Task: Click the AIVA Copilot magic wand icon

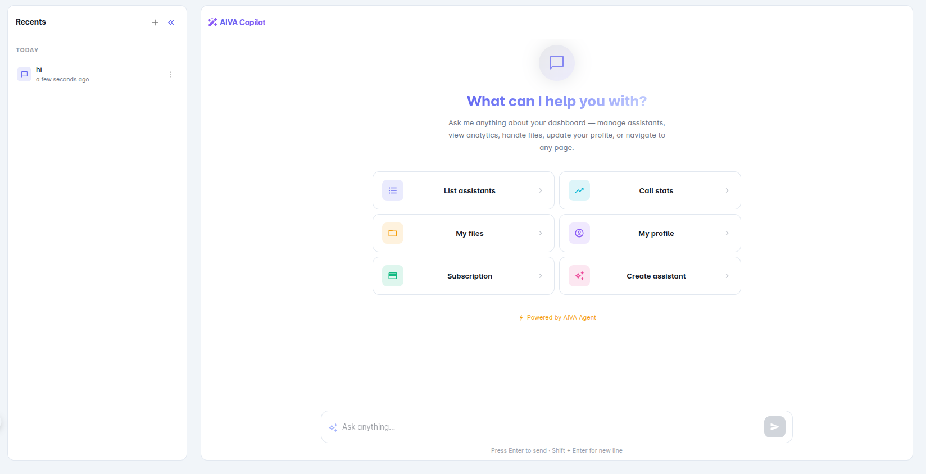Action: pyautogui.click(x=212, y=22)
